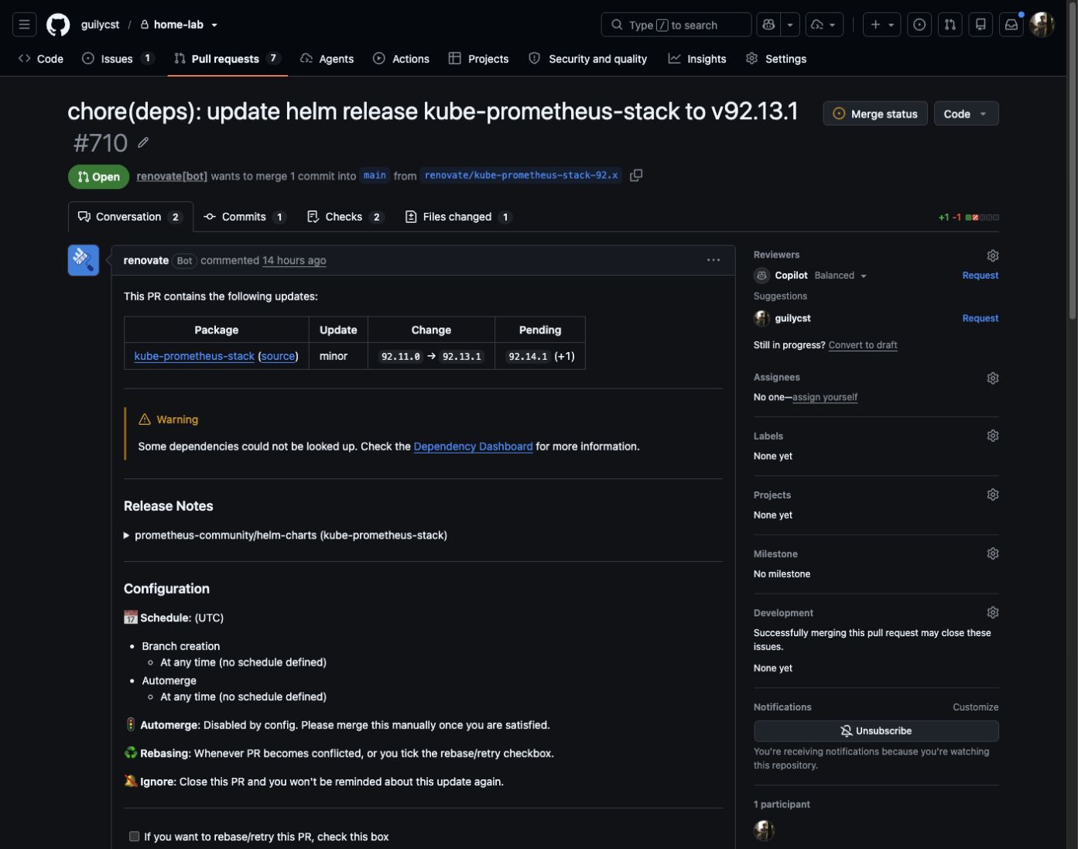Open the create new plus dropdown

tap(881, 25)
